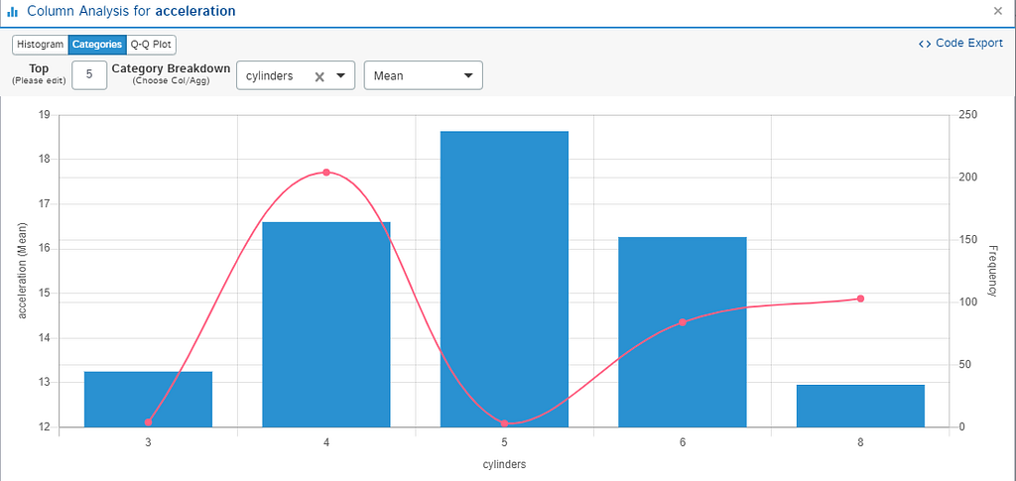1016x481 pixels.
Task: Expand the cylinders column dropdown arrow
Action: coord(340,75)
